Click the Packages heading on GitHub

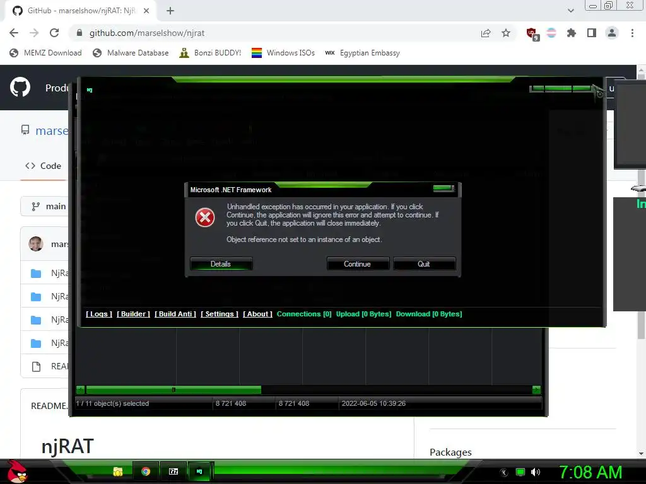click(450, 452)
